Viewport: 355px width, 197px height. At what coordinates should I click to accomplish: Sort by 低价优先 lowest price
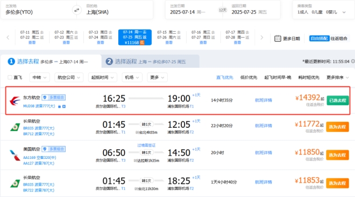coord(248,77)
